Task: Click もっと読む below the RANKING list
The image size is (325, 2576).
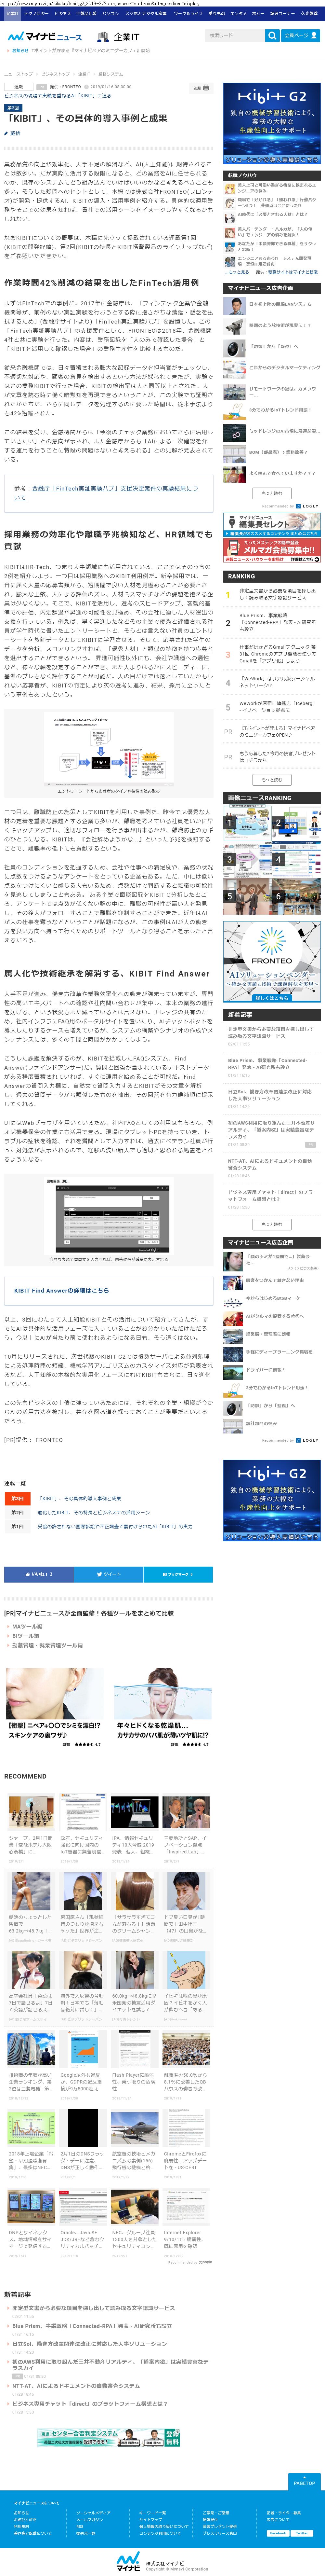Action: click(272, 780)
